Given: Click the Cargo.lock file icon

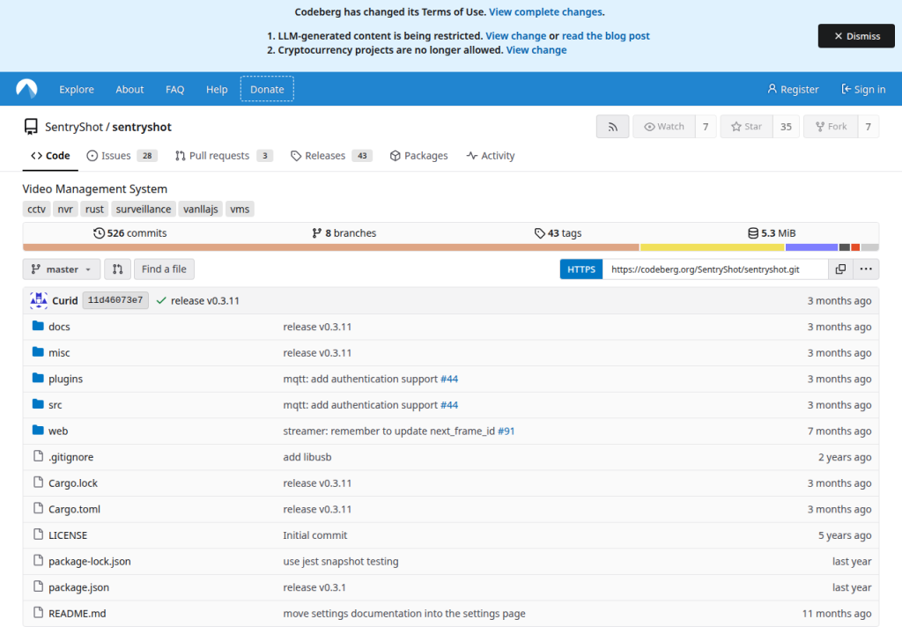Looking at the screenshot, I should pyautogui.click(x=38, y=483).
